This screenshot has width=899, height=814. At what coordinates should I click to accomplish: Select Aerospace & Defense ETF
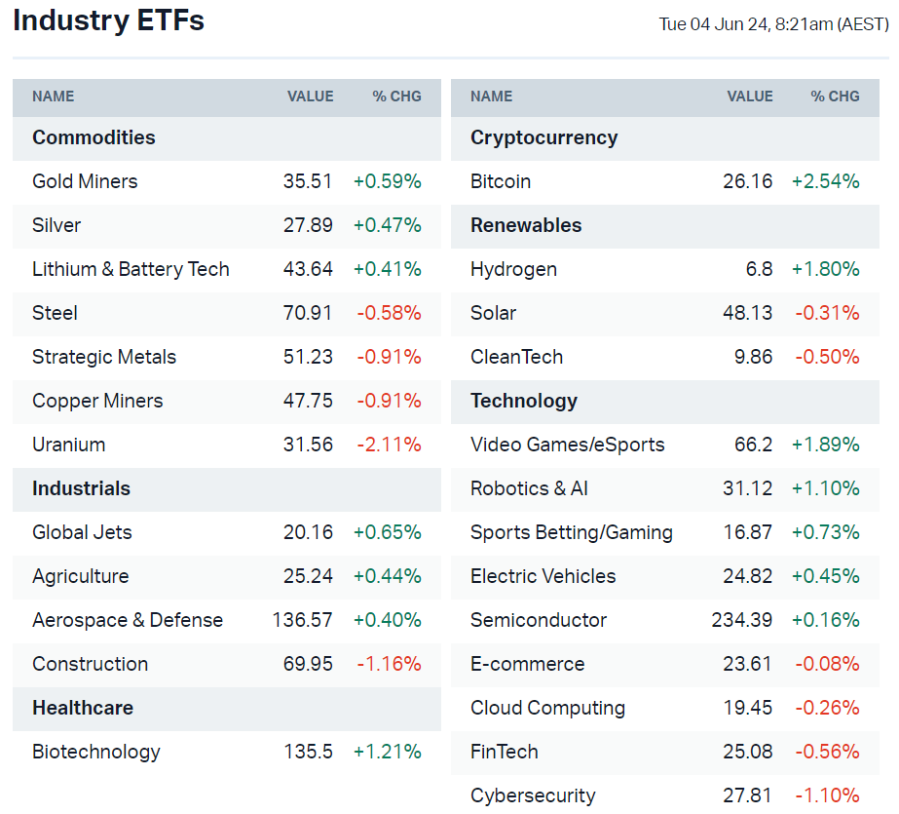pos(128,620)
